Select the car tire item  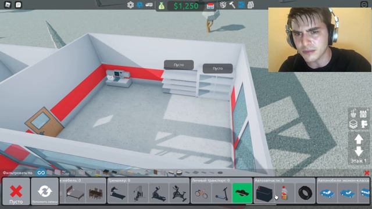pyautogui.click(x=305, y=193)
